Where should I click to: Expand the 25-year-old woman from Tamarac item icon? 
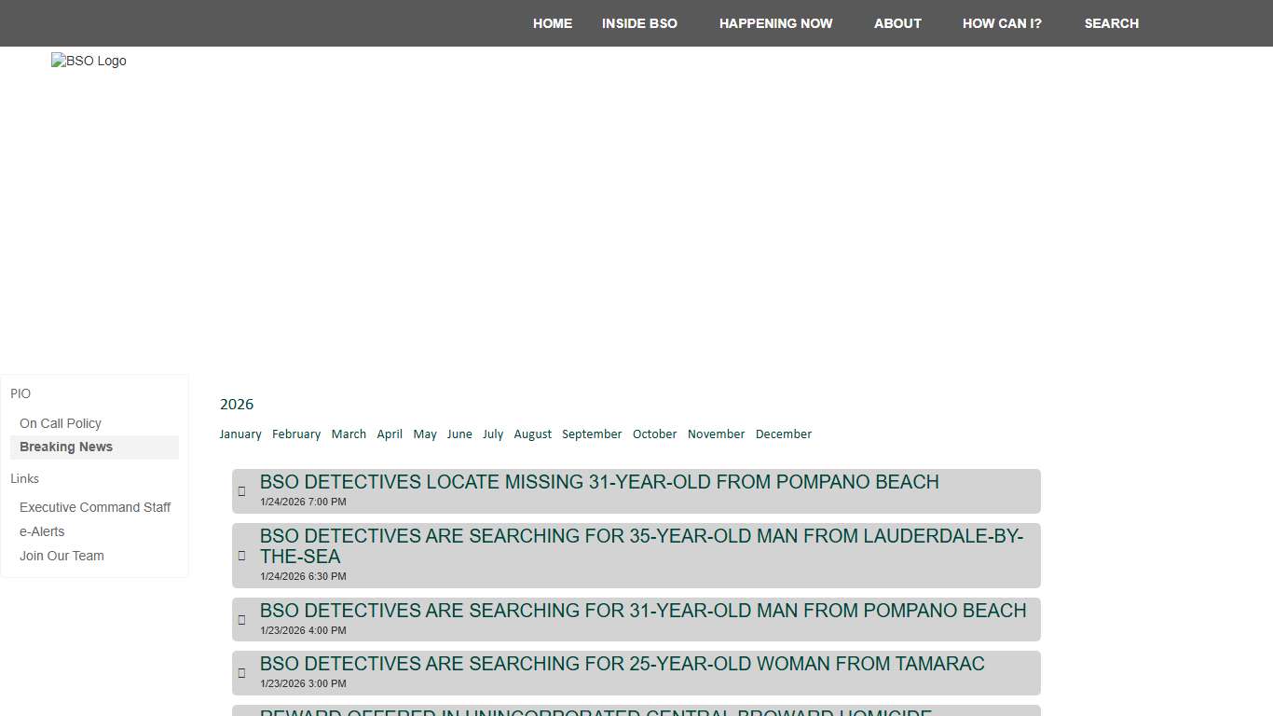[x=242, y=673]
